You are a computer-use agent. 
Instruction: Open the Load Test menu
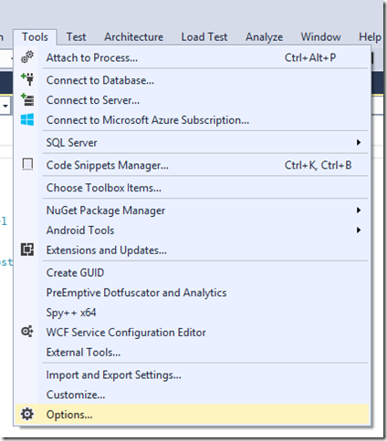(x=204, y=37)
